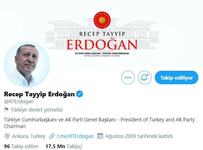Click the calendar join date icon
Screen dimensions: 203x150
coord(100,136)
